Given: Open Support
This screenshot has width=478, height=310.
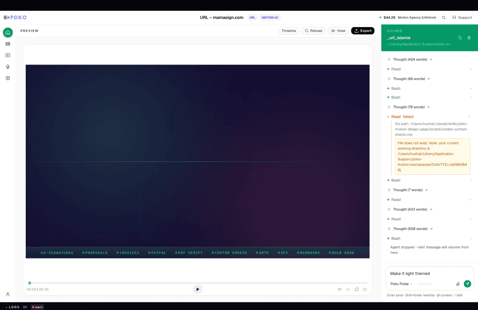Looking at the screenshot, I should click(462, 17).
